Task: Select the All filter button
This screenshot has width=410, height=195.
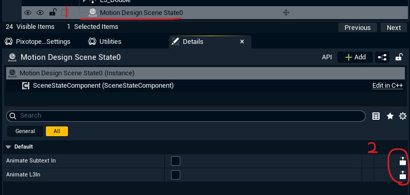Action: 57,132
